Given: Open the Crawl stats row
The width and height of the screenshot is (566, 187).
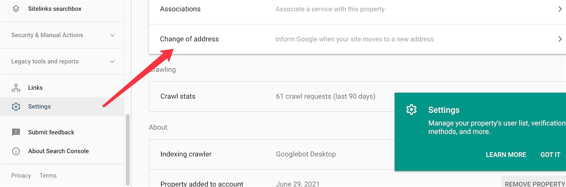Looking at the screenshot, I should pos(271,96).
